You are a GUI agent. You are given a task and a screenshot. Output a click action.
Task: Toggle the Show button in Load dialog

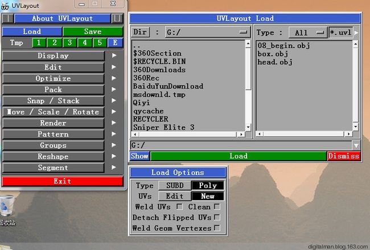tap(139, 156)
